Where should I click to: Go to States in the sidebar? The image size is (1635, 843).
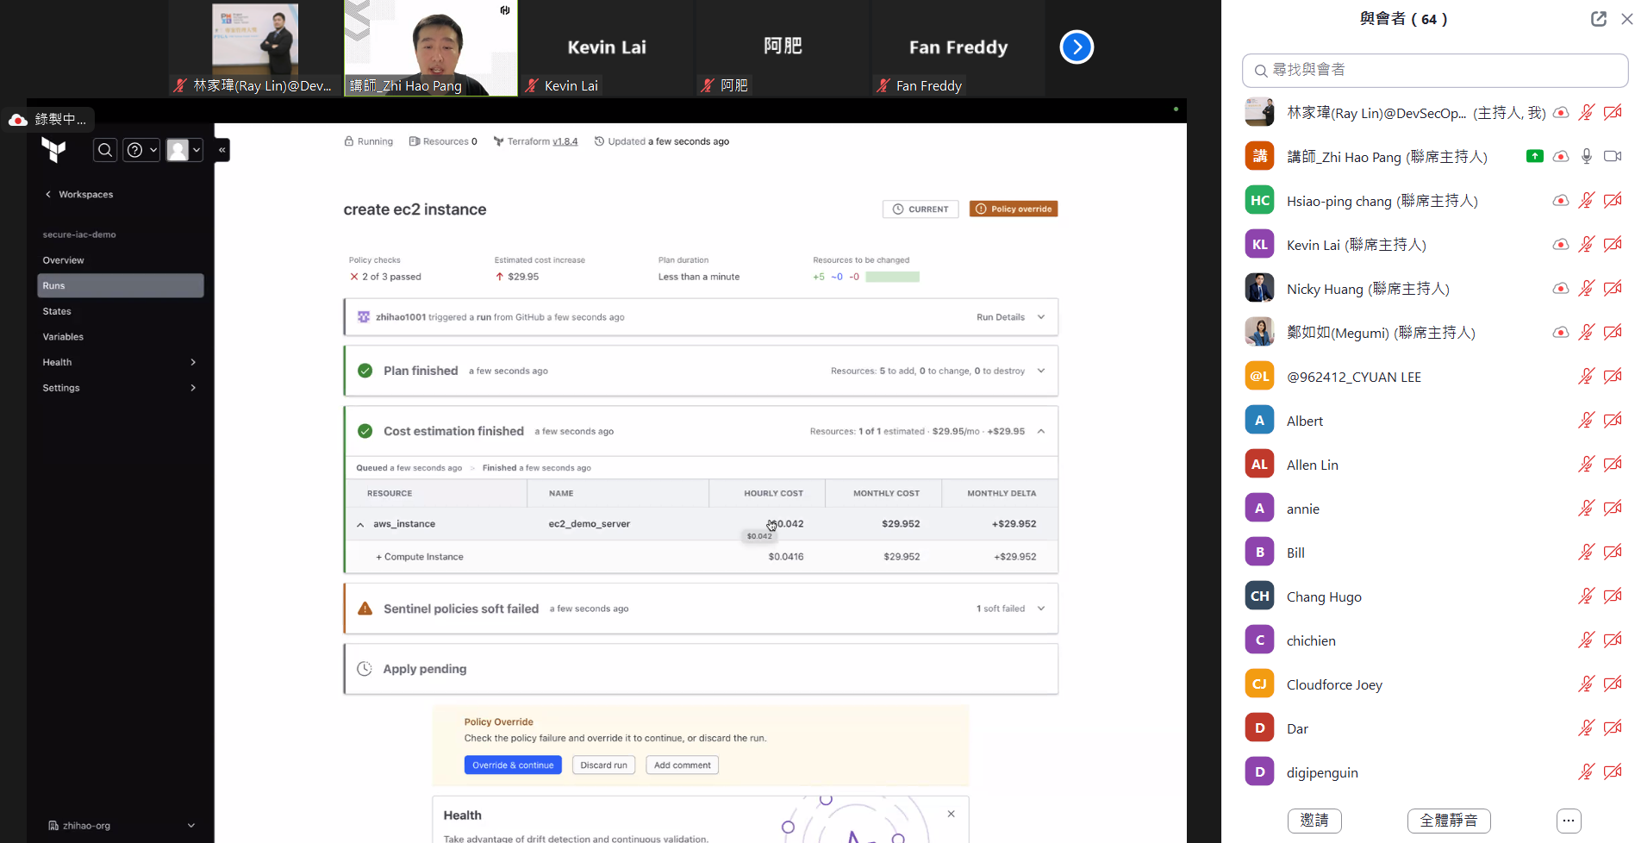(x=57, y=311)
